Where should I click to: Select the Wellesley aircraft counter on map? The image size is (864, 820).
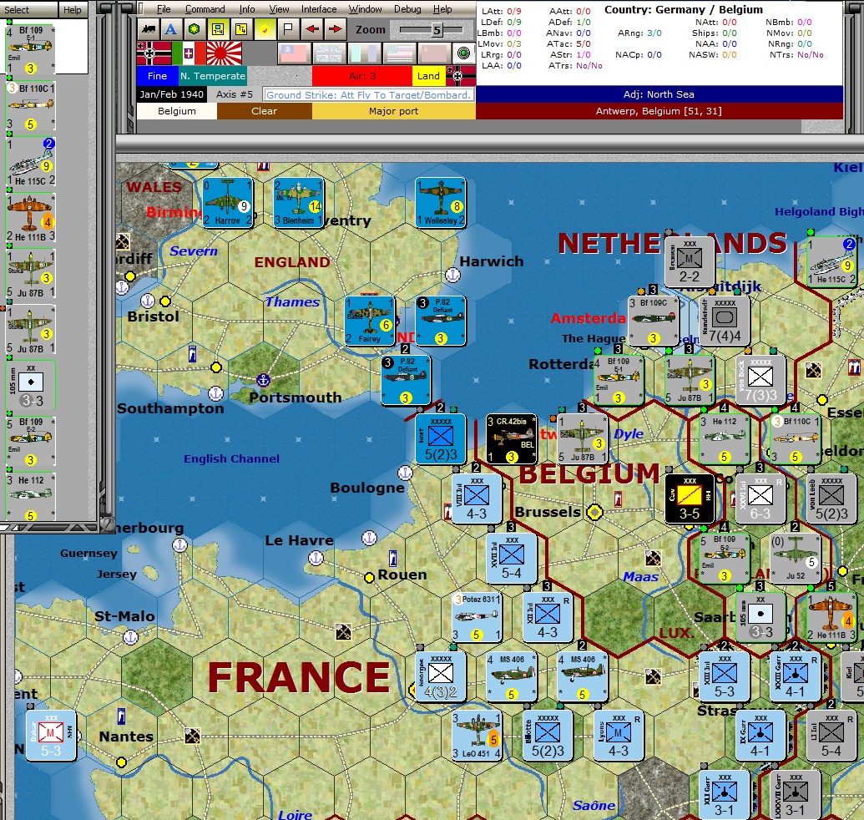(x=441, y=202)
